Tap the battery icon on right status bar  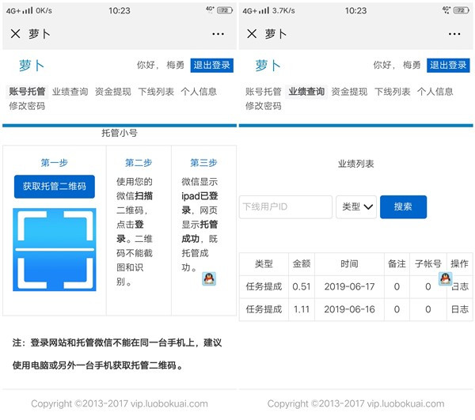click(461, 10)
